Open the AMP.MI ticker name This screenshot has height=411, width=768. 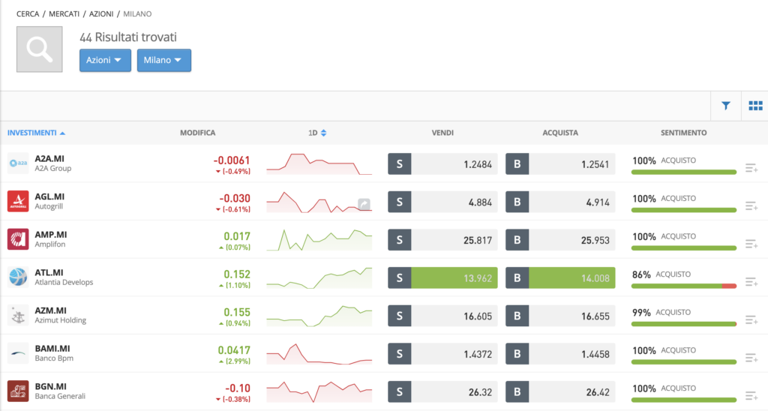point(51,235)
